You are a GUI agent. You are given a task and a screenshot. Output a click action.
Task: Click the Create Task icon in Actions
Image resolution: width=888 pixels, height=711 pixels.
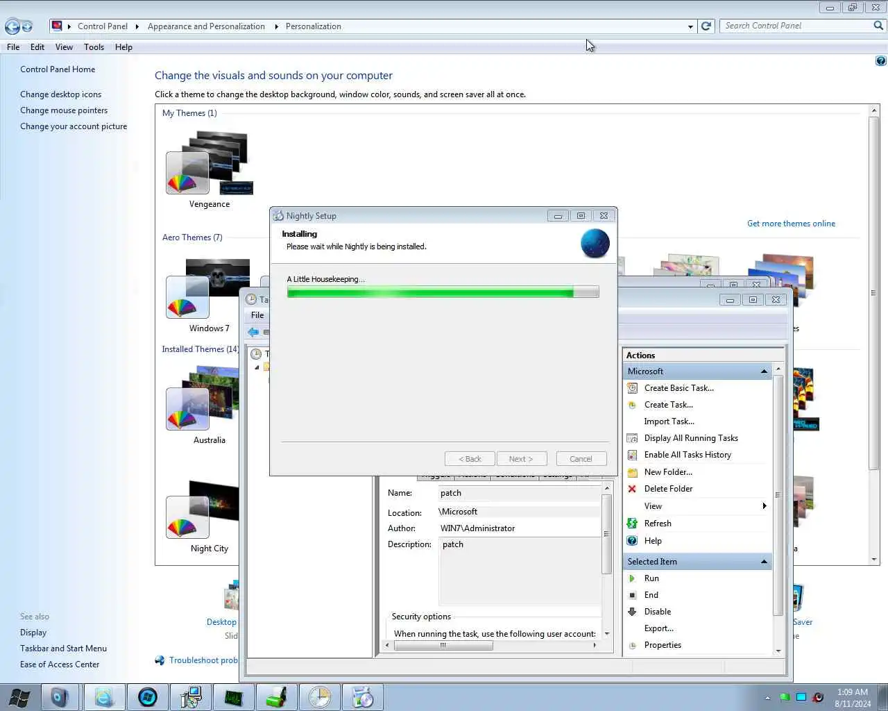pos(632,405)
